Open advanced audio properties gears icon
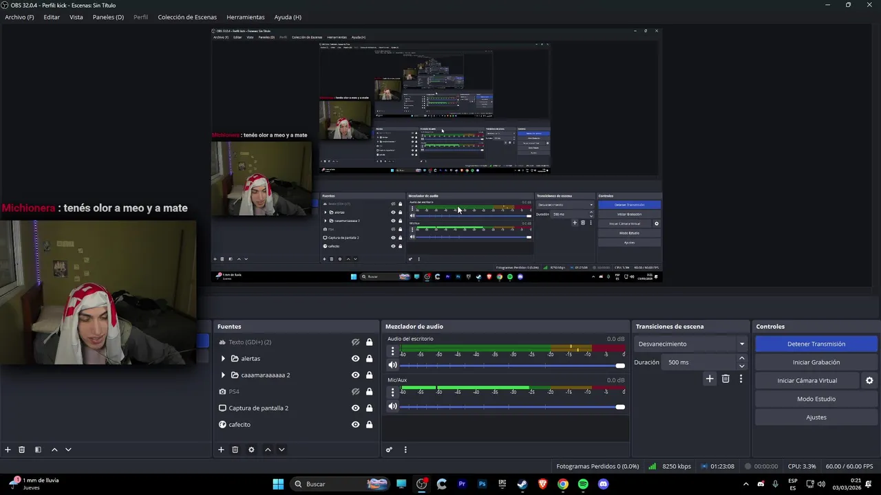881x495 pixels. coord(389,450)
